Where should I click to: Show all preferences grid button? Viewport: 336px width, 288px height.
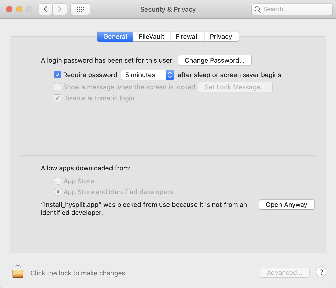[x=80, y=9]
